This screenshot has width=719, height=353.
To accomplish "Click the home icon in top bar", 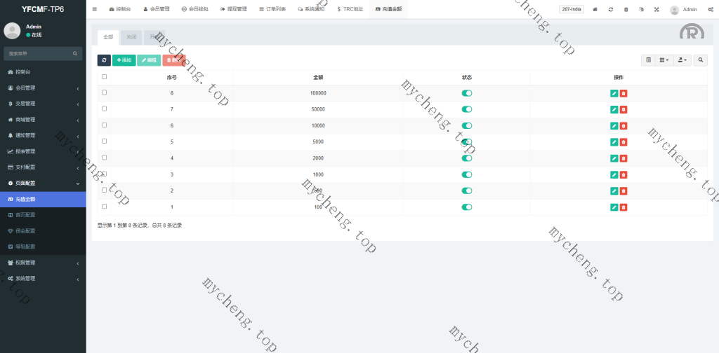I will [x=595, y=10].
